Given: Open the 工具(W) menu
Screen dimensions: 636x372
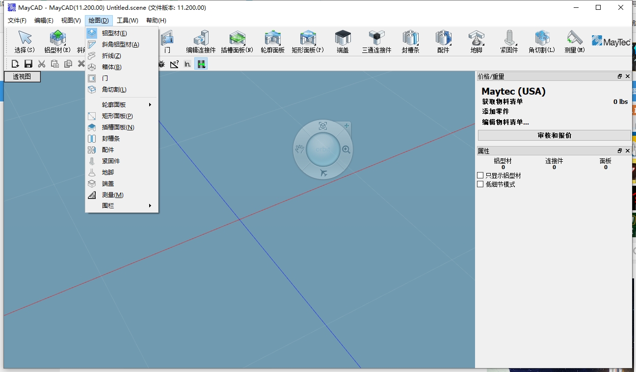Looking at the screenshot, I should (x=127, y=21).
